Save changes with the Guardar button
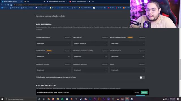This screenshot has height=101, width=181. [144, 92]
